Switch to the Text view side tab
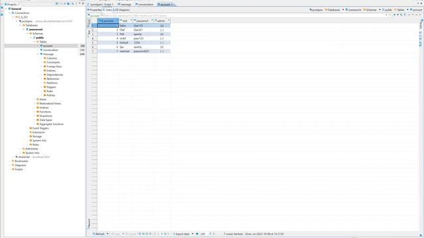424x238 pixels. coord(89,33)
